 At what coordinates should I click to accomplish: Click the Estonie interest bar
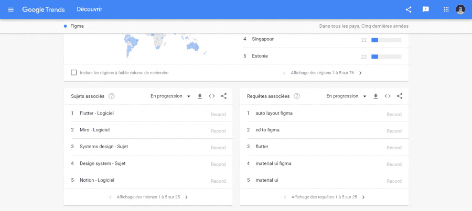click(x=387, y=57)
